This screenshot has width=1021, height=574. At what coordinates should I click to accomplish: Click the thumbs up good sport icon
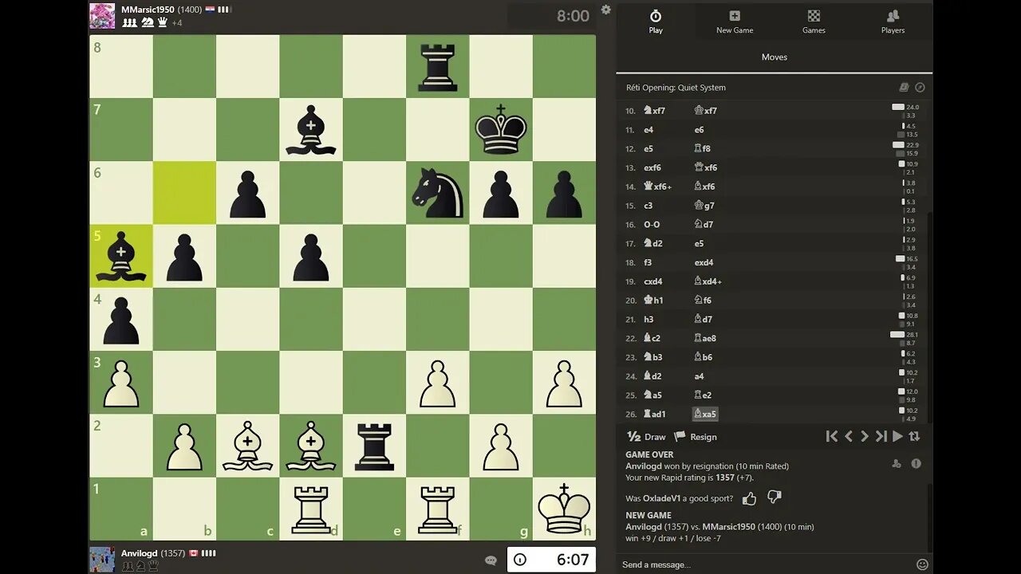pos(749,498)
